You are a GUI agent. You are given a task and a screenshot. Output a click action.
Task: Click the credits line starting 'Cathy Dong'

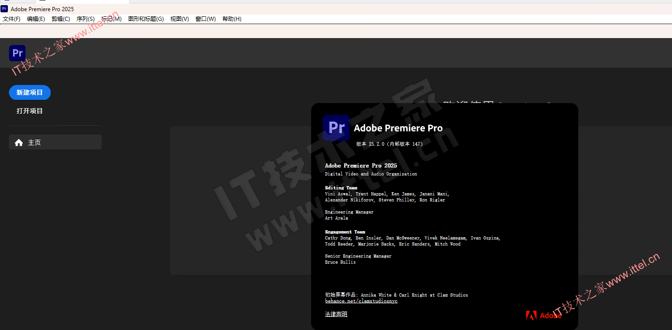(413, 238)
